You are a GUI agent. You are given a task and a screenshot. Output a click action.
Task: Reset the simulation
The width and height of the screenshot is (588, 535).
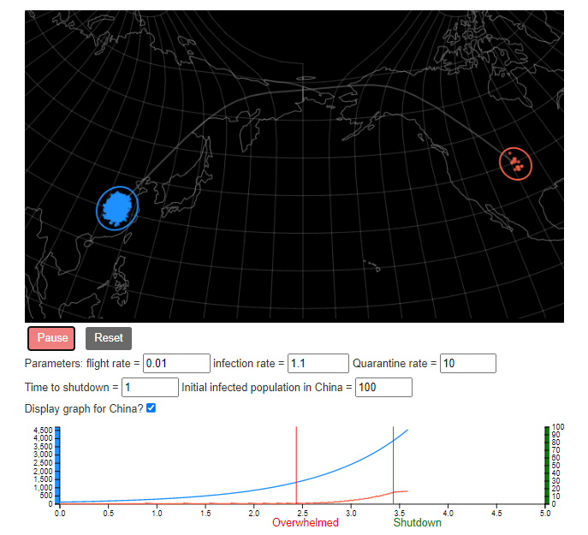pos(109,338)
